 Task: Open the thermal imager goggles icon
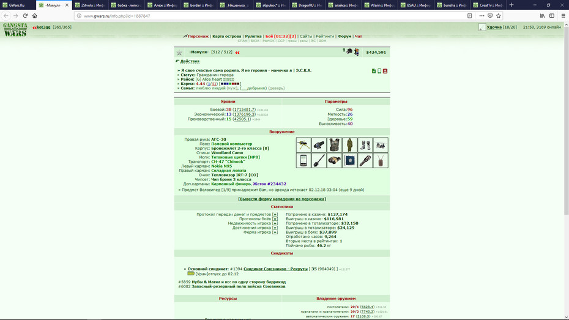click(334, 160)
